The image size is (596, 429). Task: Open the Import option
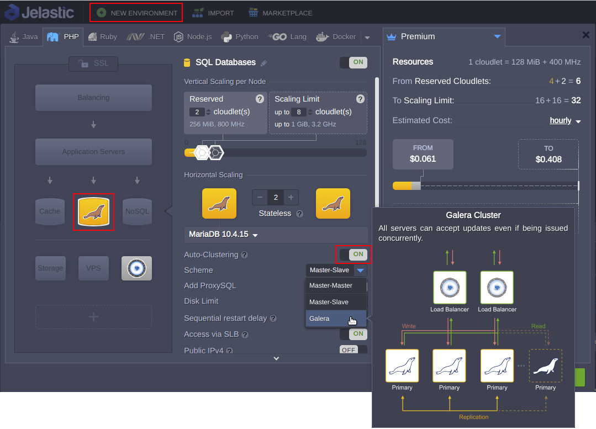pyautogui.click(x=213, y=13)
